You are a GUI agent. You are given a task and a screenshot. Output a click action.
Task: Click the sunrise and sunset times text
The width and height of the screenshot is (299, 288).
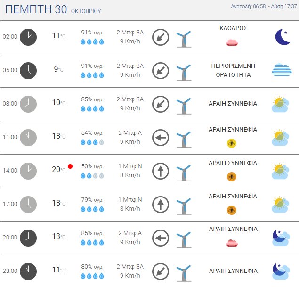tap(264, 7)
